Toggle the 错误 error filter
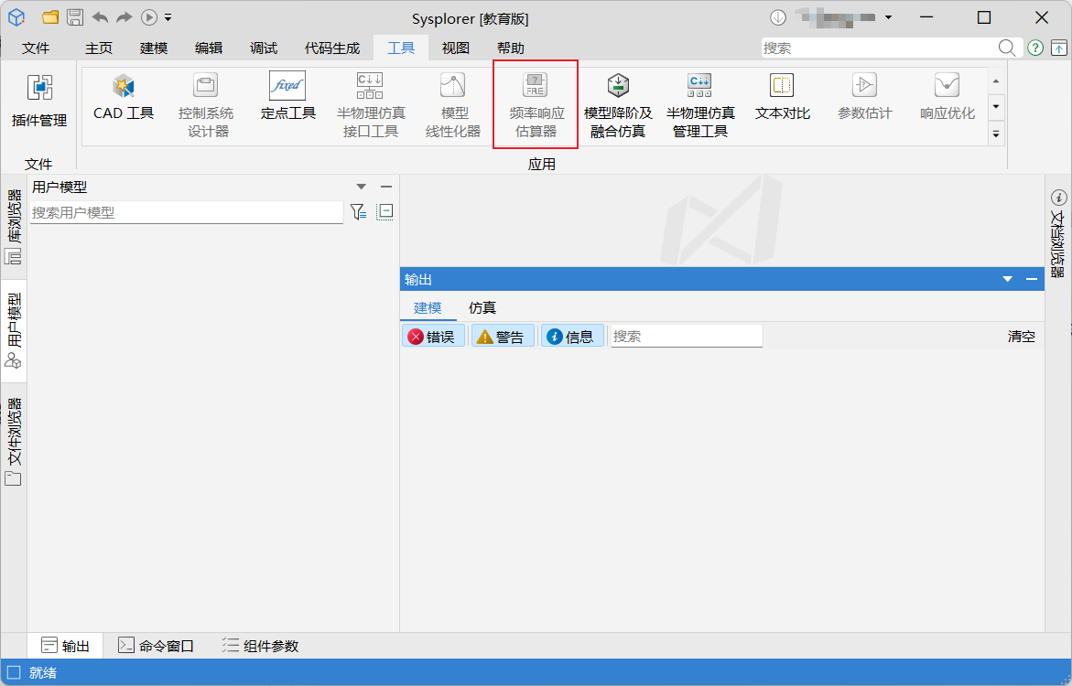1072x686 pixels. [x=433, y=337]
